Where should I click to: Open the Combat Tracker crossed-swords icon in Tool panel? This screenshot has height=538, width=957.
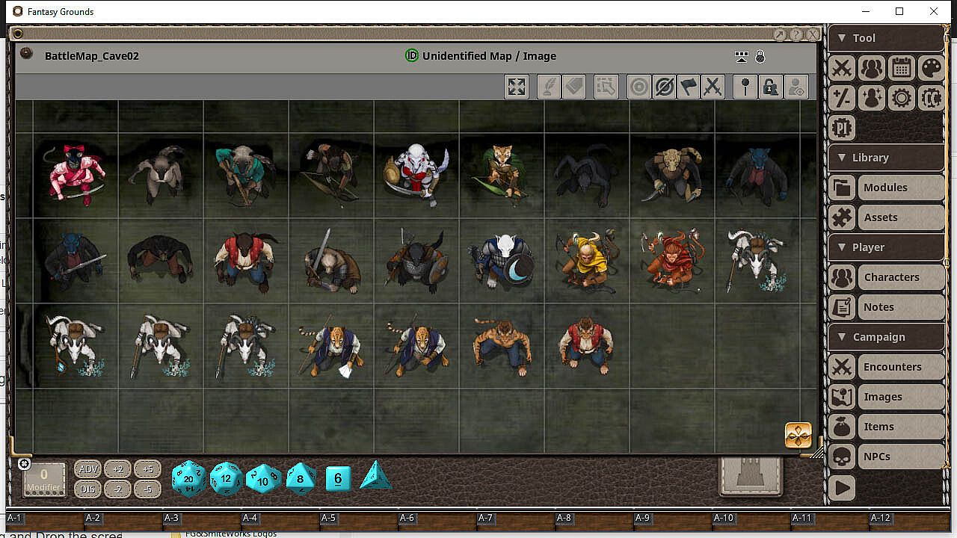[842, 68]
